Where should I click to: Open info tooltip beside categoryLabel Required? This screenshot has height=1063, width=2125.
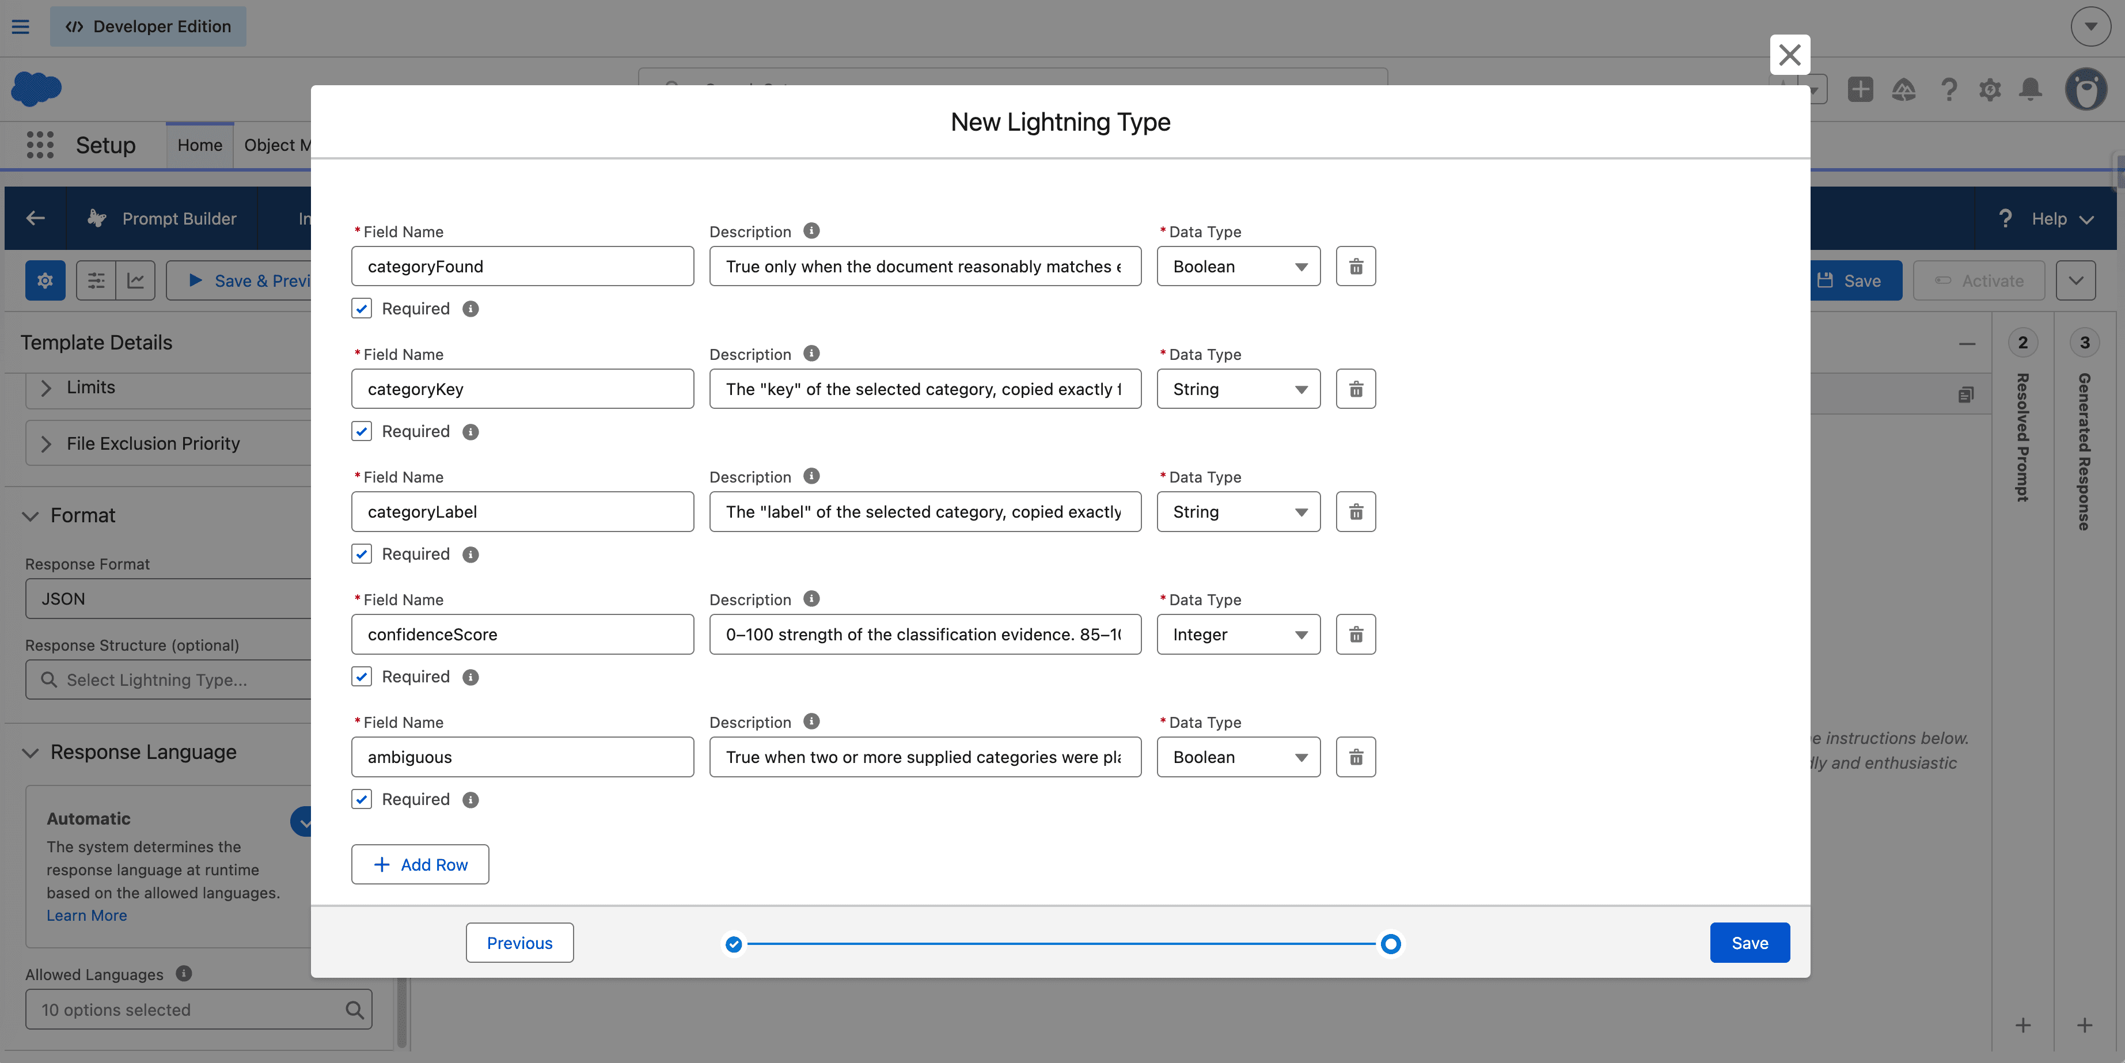(x=470, y=555)
